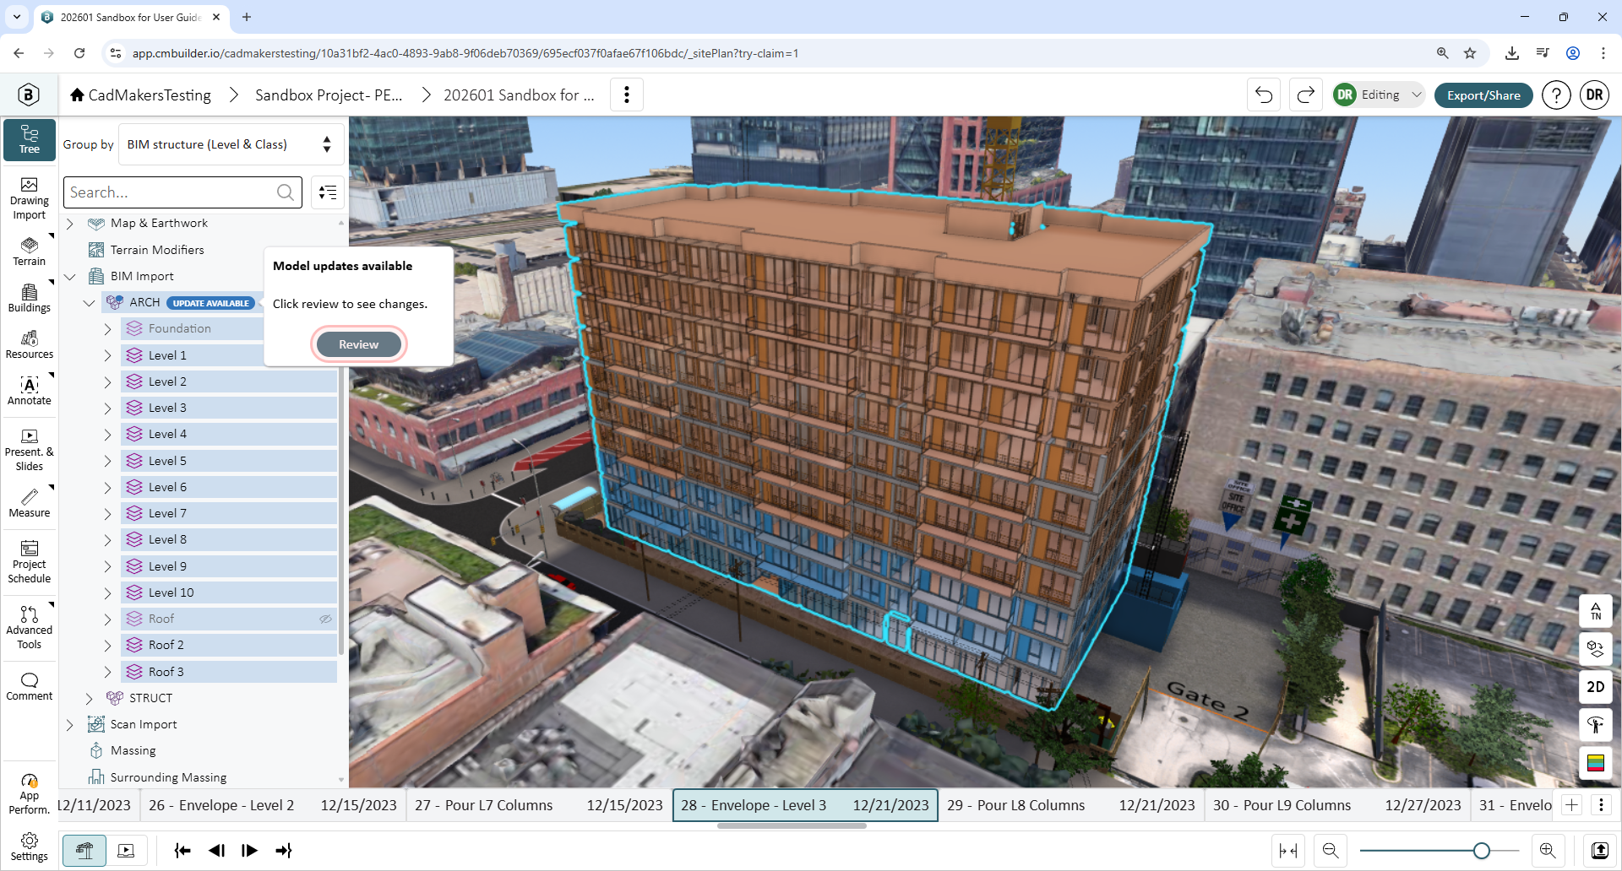Screen dimensions: 1622x871
Task: Expand the Foundation level
Action: [107, 329]
